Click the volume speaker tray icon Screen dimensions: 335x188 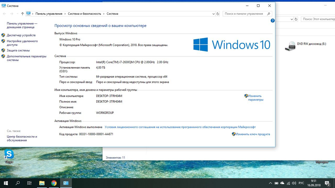point(294,183)
